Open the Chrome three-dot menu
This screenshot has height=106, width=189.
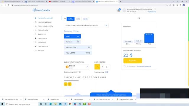point(187,5)
